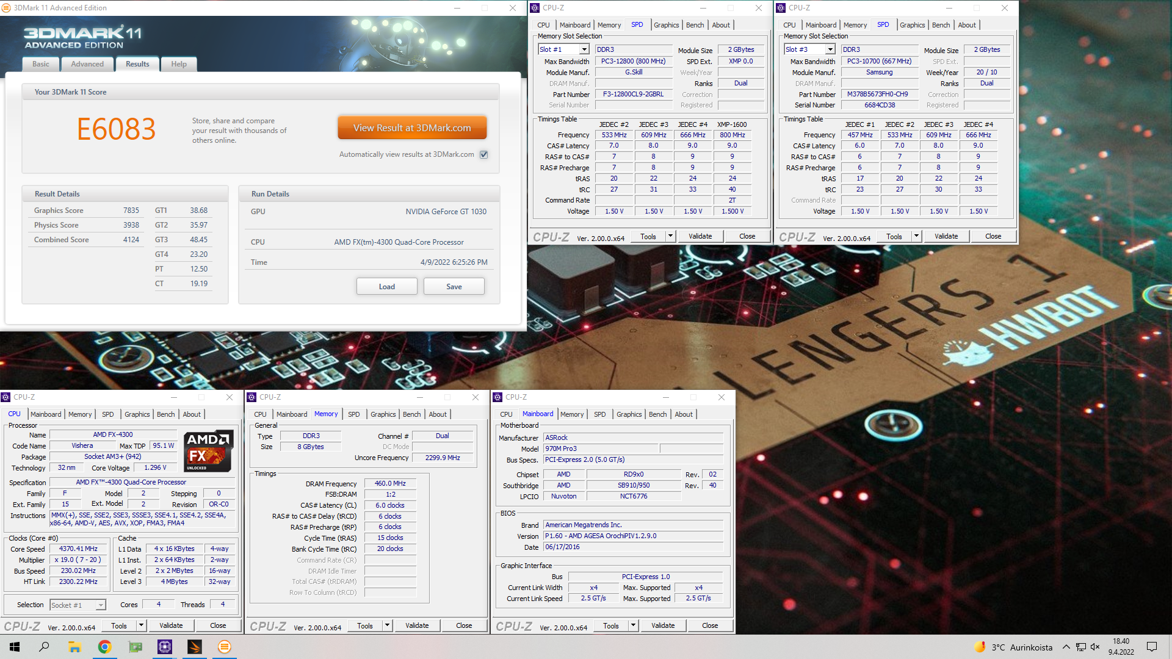Expand Tools arrow in Slot #3 SPD window

pyautogui.click(x=916, y=237)
